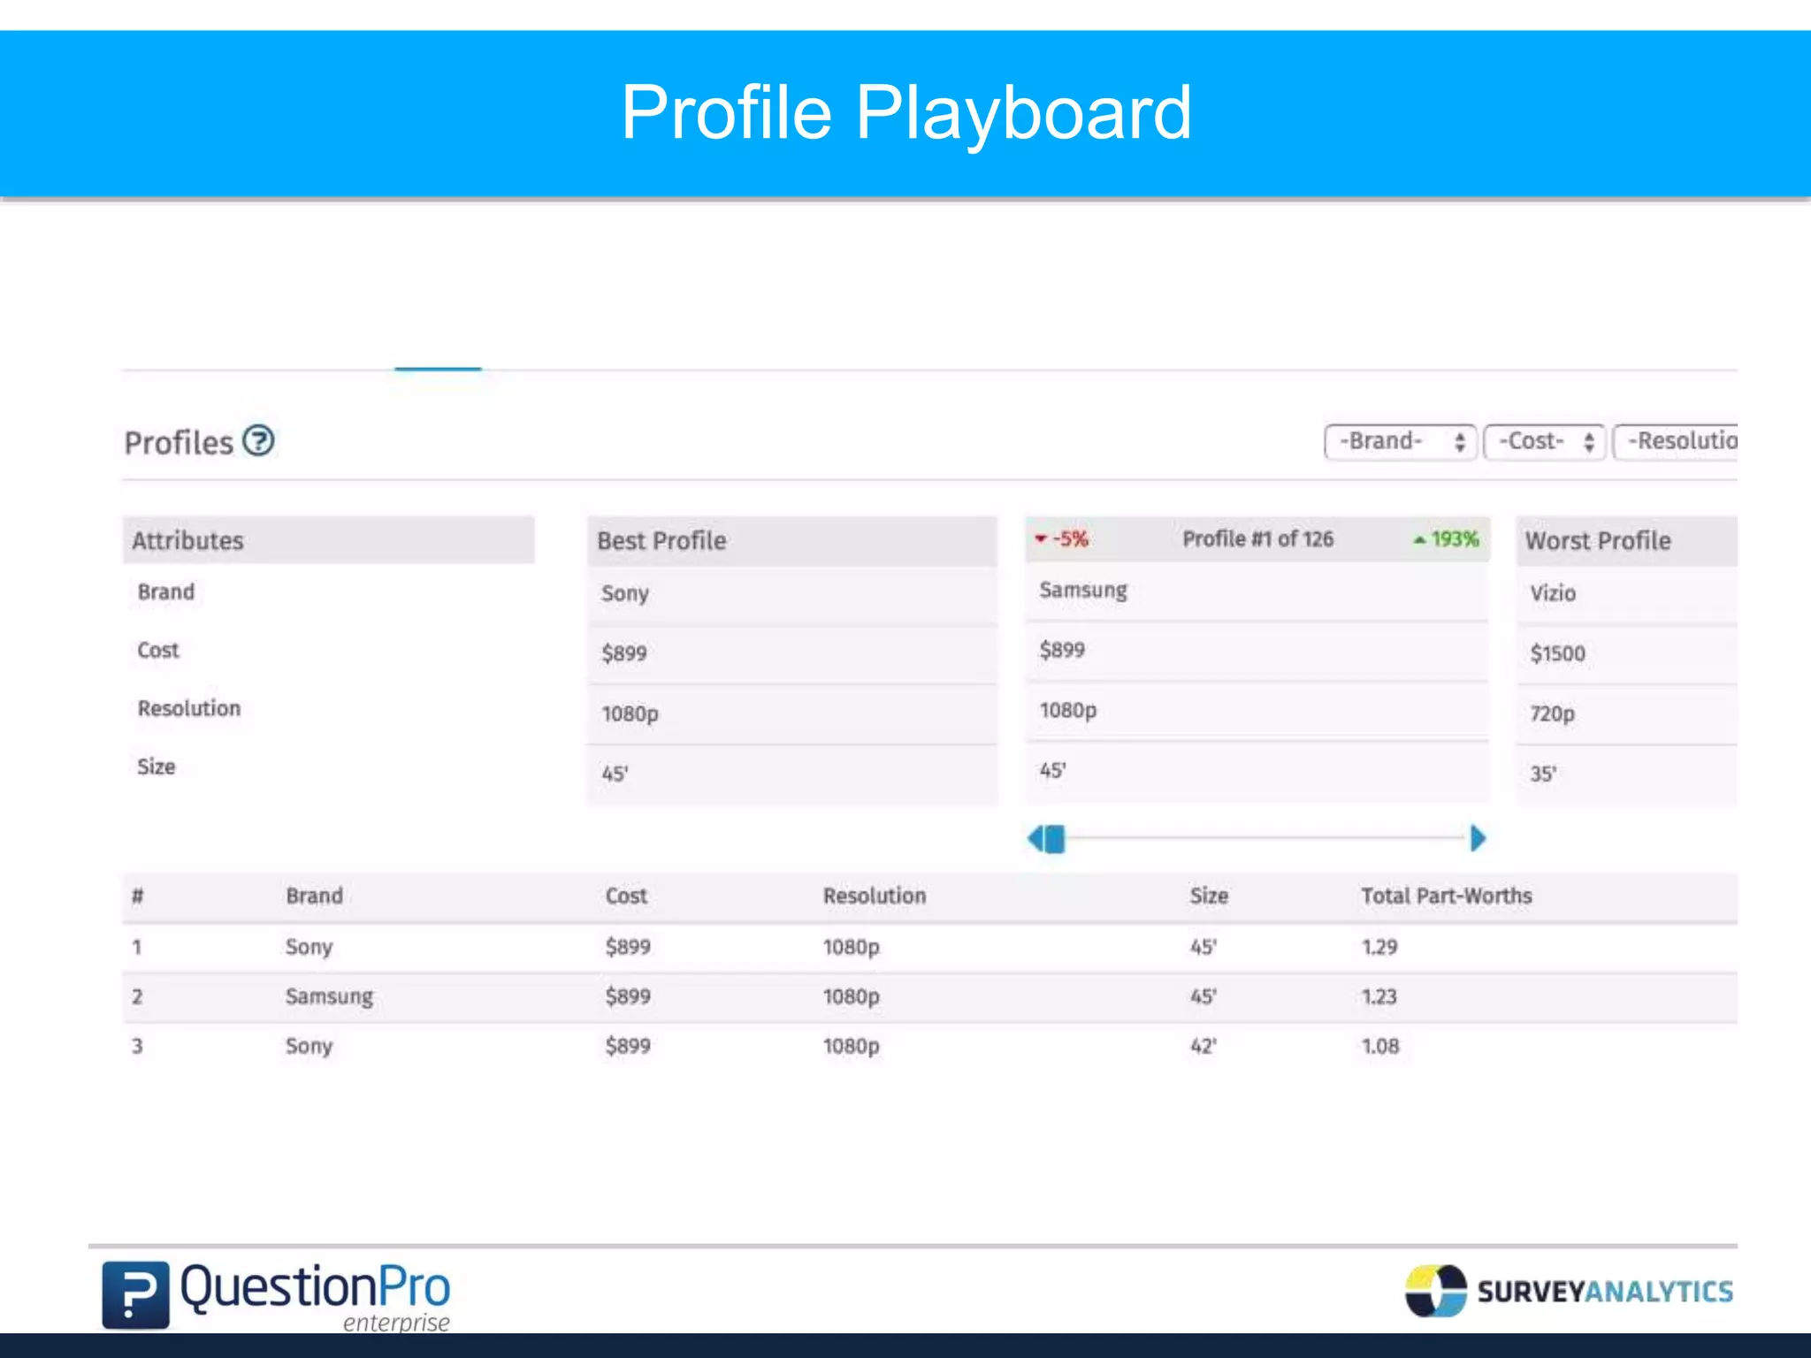This screenshot has width=1811, height=1358.
Task: Click the red -5% down indicator
Action: pos(1061,538)
